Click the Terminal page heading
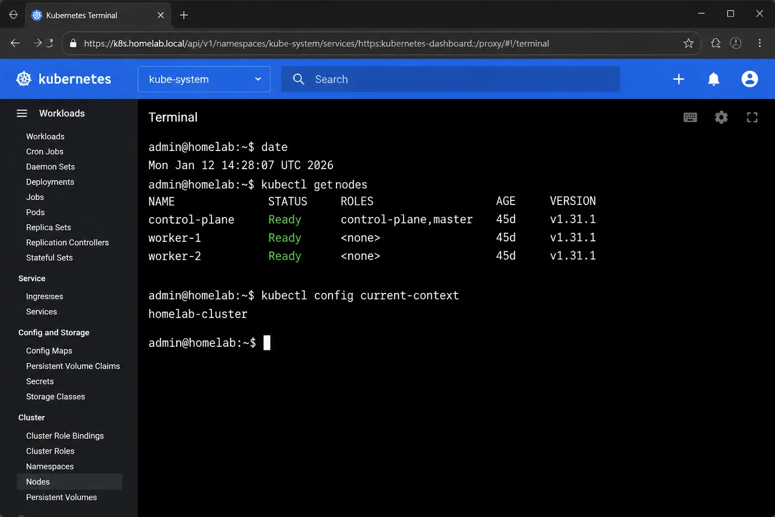 (x=173, y=117)
